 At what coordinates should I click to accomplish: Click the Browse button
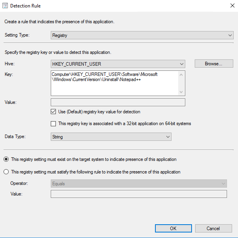pos(214,63)
